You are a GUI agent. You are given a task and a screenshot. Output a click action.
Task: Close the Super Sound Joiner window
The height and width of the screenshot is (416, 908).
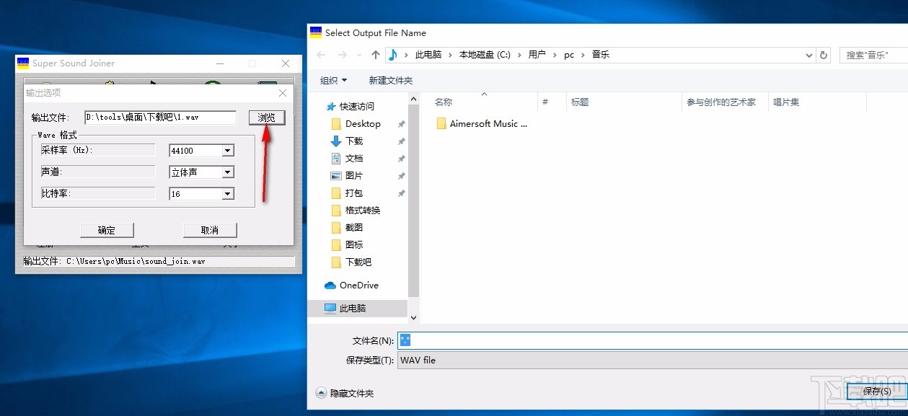point(286,63)
